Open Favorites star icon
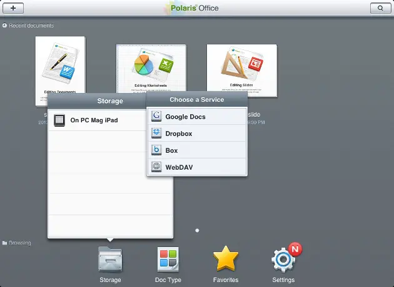 click(x=226, y=258)
